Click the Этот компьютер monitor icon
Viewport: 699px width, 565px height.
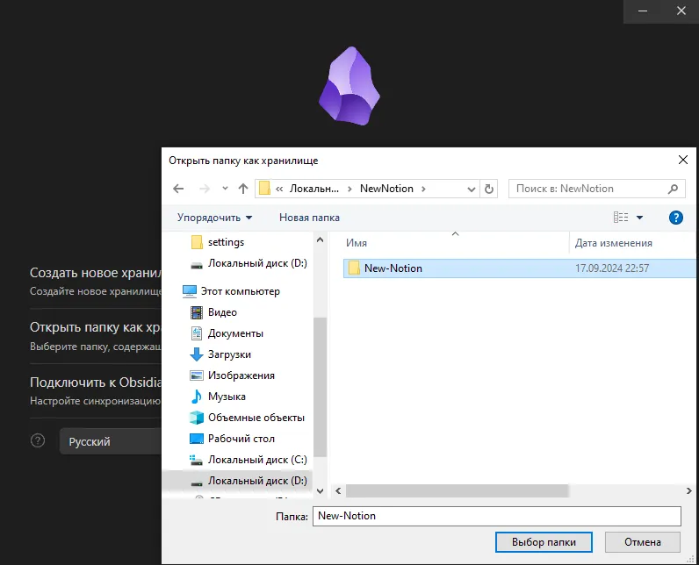(190, 291)
